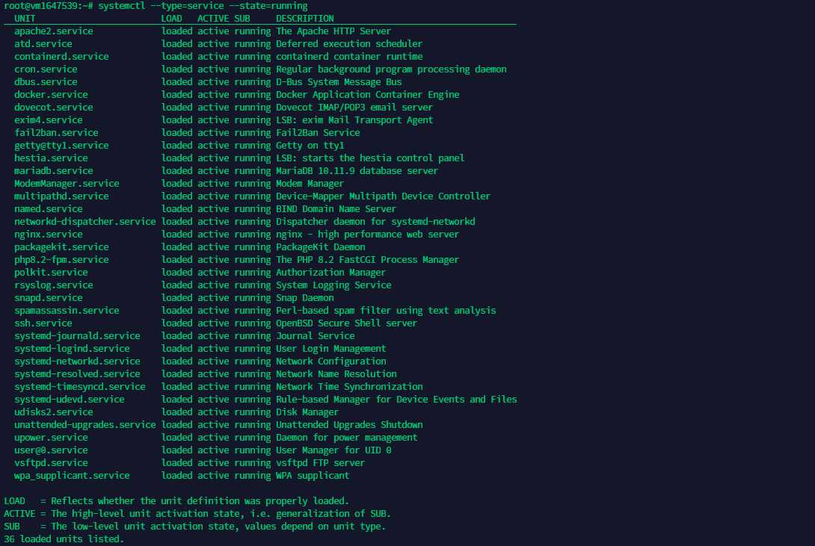The height and width of the screenshot is (546, 815).
Task: Select the wpa_supplicant.service entry
Action: pos(72,475)
